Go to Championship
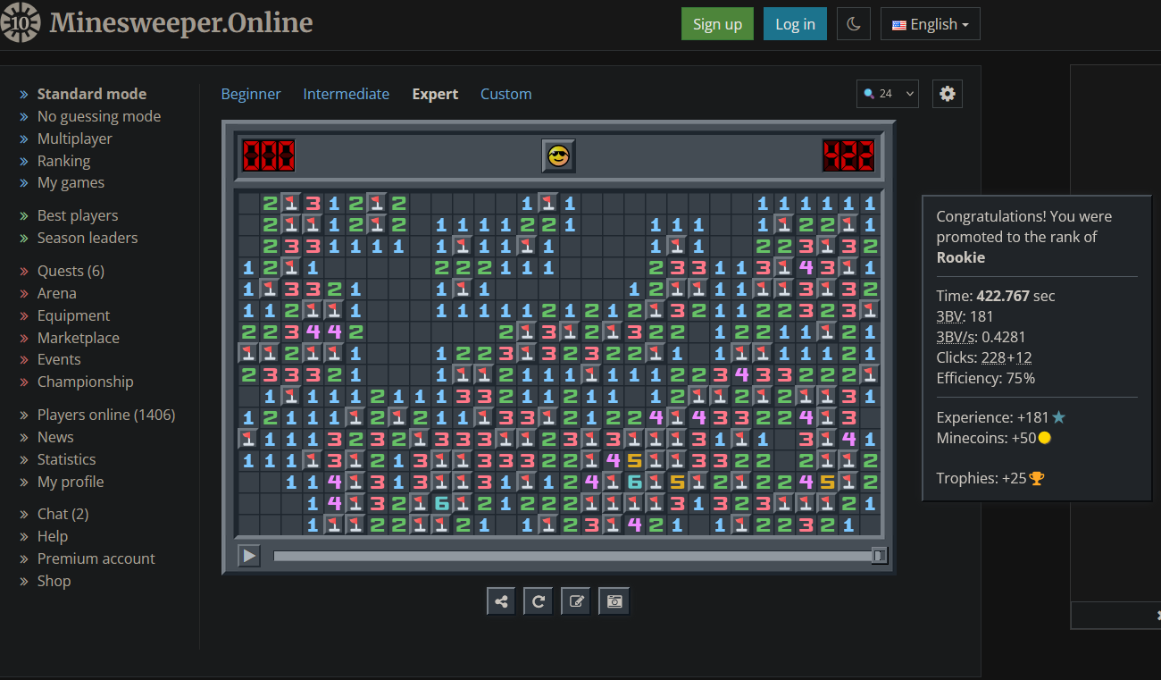Image resolution: width=1161 pixels, height=680 pixels. (86, 382)
